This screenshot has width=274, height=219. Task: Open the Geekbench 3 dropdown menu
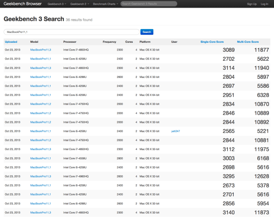click(57, 4)
